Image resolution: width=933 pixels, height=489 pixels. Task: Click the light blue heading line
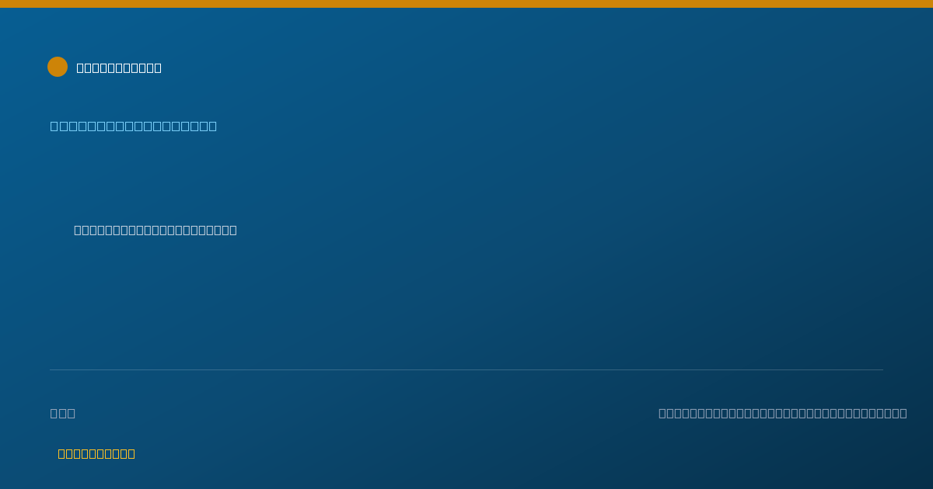[x=134, y=126]
